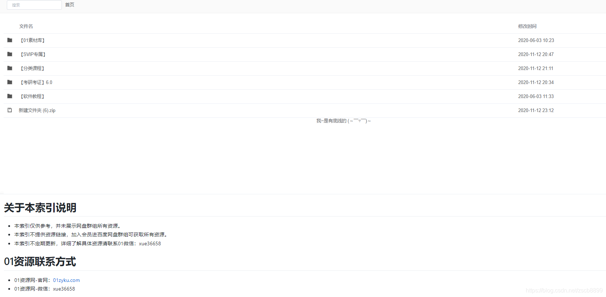This screenshot has height=297, width=606.
Task: Click date 2020-06-03 11:33
Action: [536, 96]
